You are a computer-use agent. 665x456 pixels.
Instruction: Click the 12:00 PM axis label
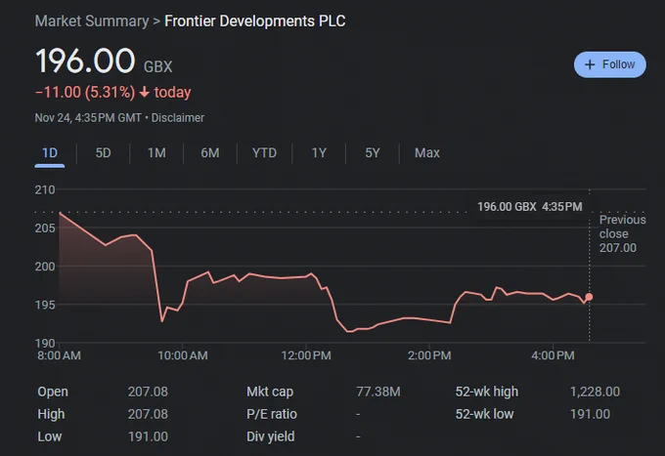tap(306, 355)
